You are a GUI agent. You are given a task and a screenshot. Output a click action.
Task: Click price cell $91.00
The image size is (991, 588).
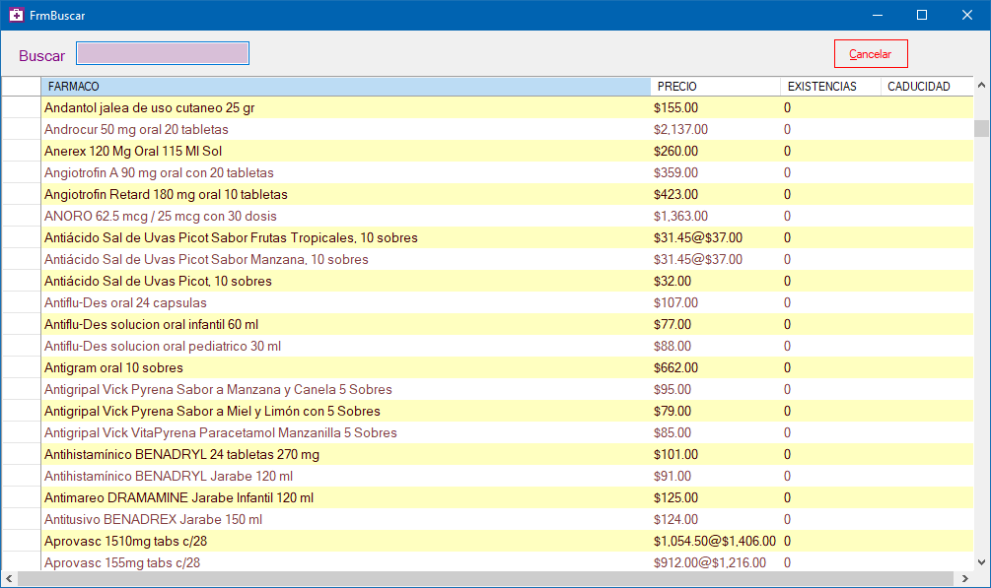click(x=716, y=476)
